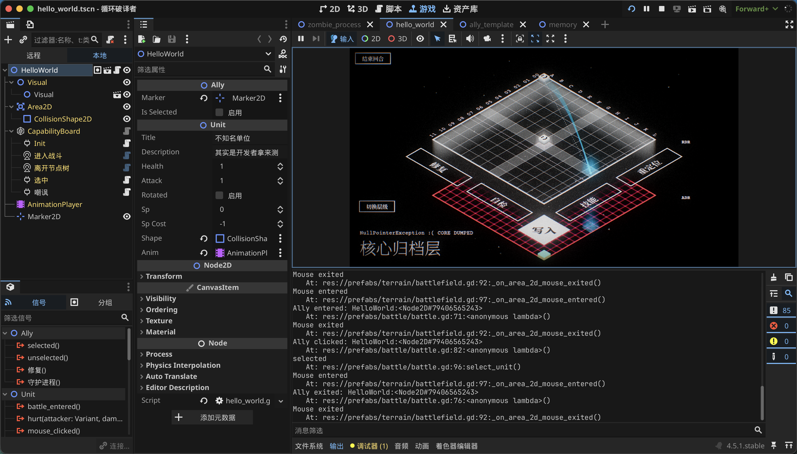
Task: Copy output log contents
Action: coord(789,277)
